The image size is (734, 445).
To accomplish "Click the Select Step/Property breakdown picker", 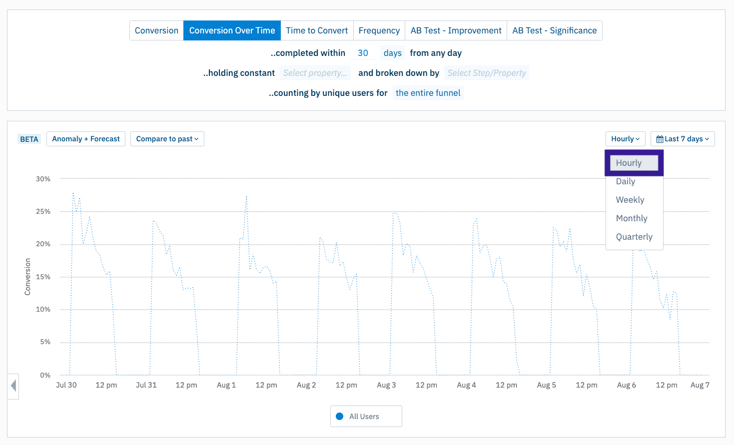I will (487, 72).
